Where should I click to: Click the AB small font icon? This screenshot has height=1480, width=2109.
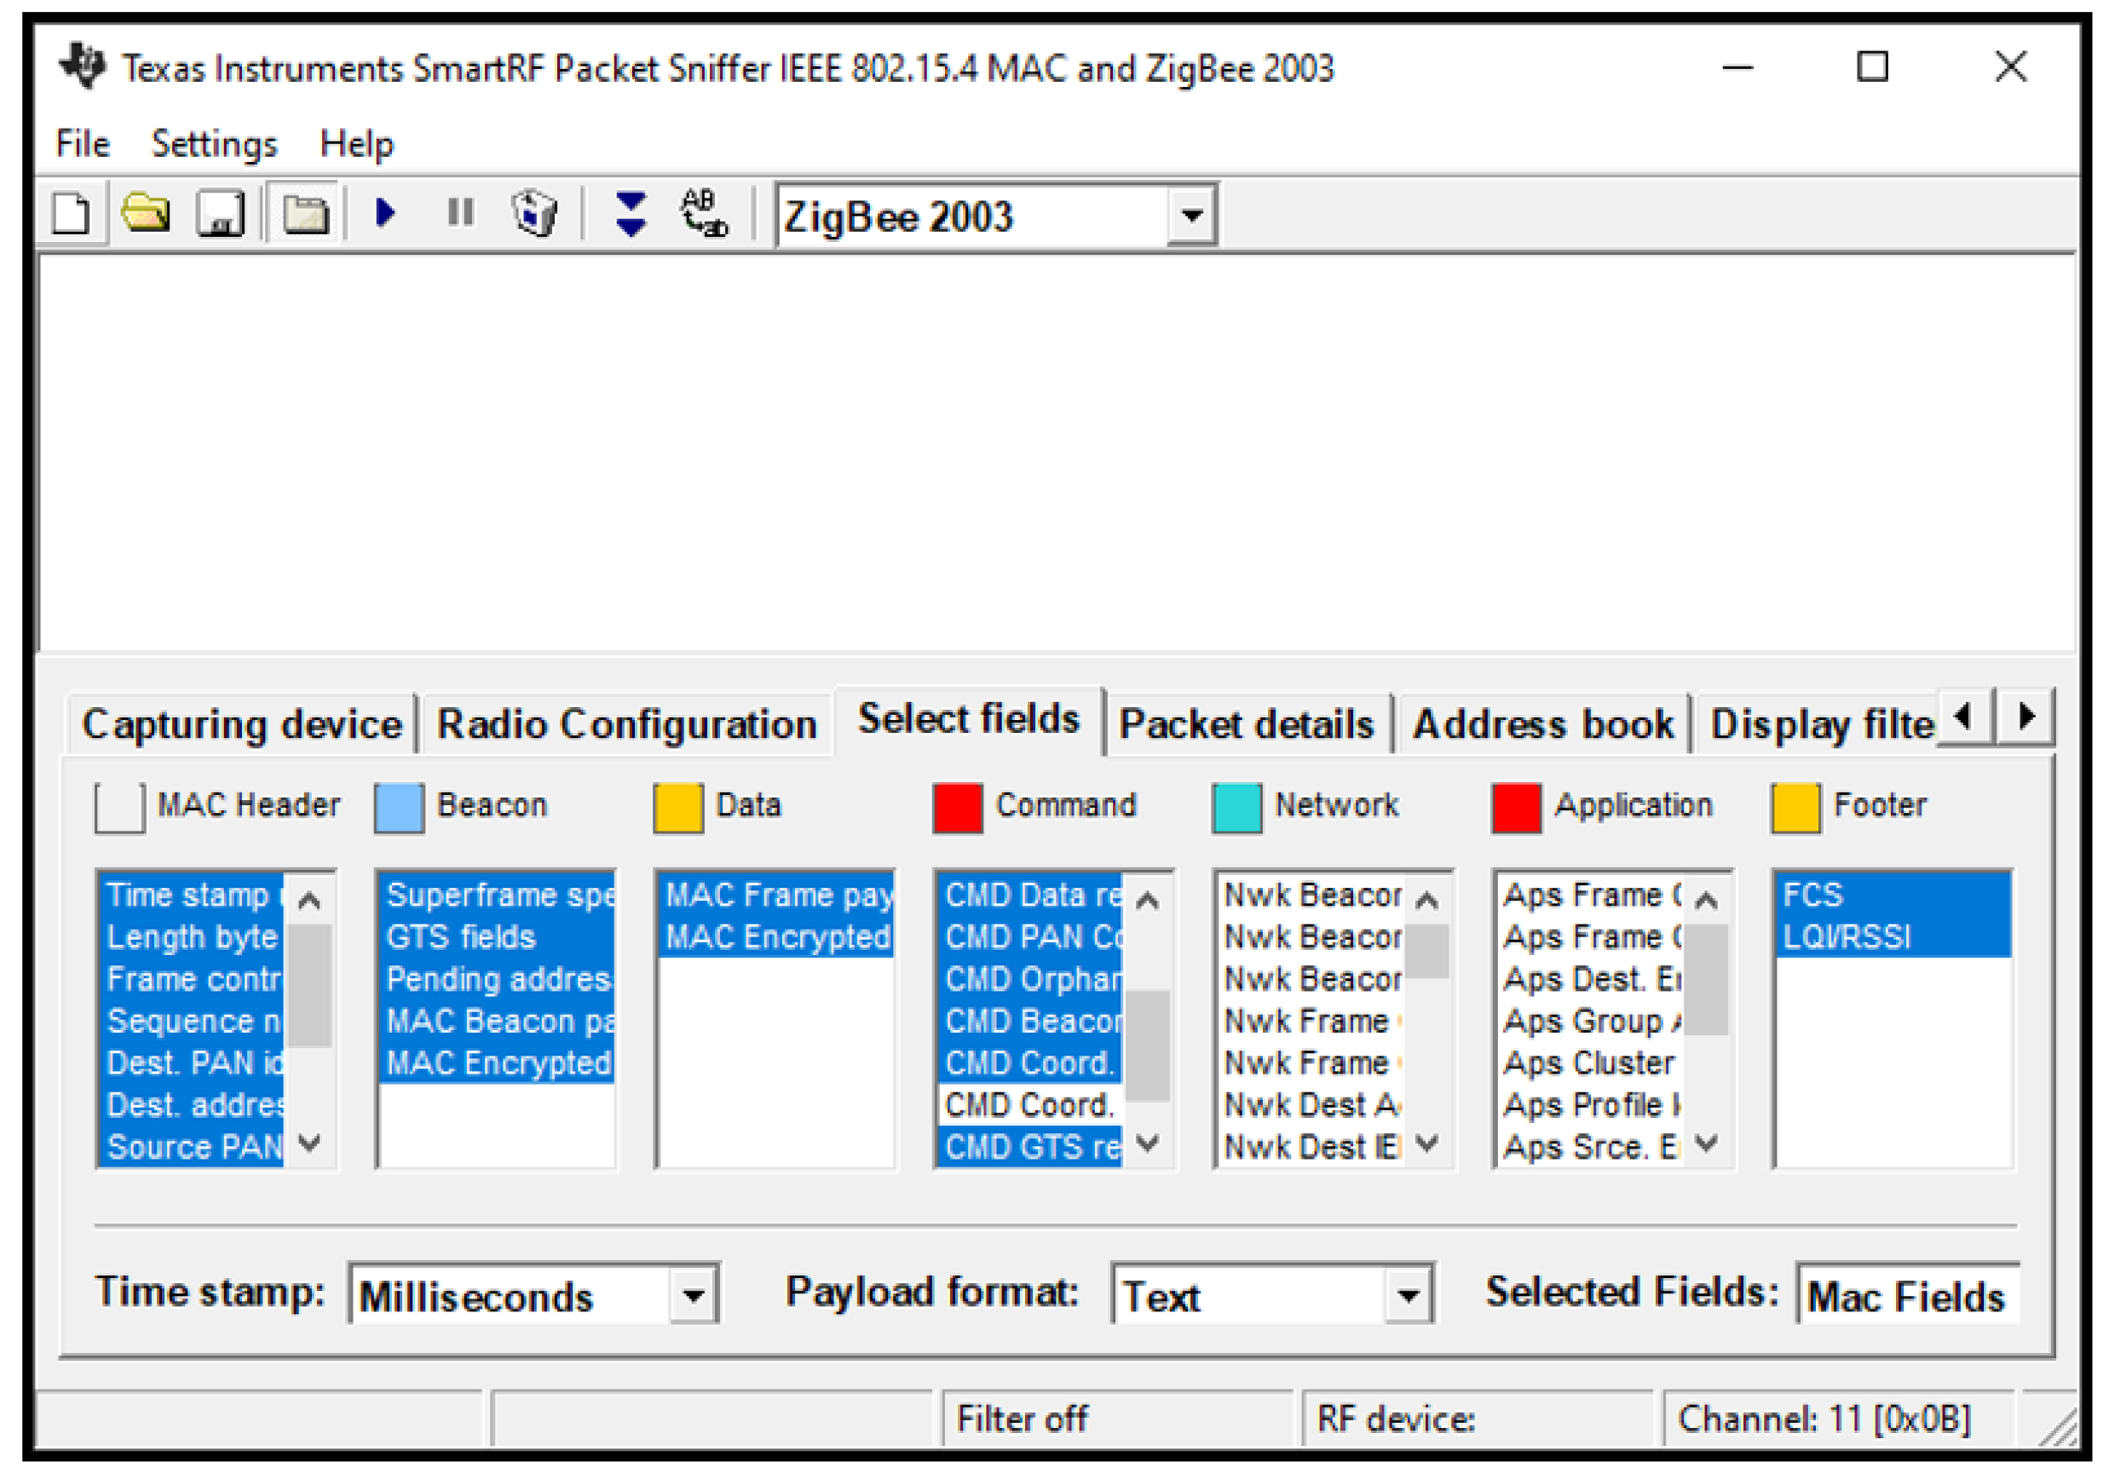coord(704,213)
